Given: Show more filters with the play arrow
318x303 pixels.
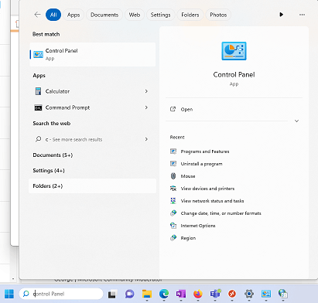Looking at the screenshot, I should pos(282,15).
